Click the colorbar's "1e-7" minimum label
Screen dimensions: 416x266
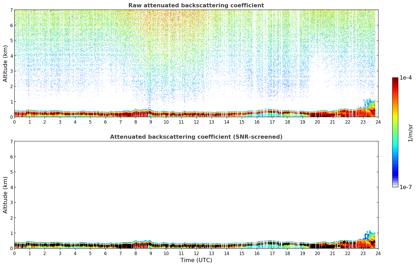406,187
